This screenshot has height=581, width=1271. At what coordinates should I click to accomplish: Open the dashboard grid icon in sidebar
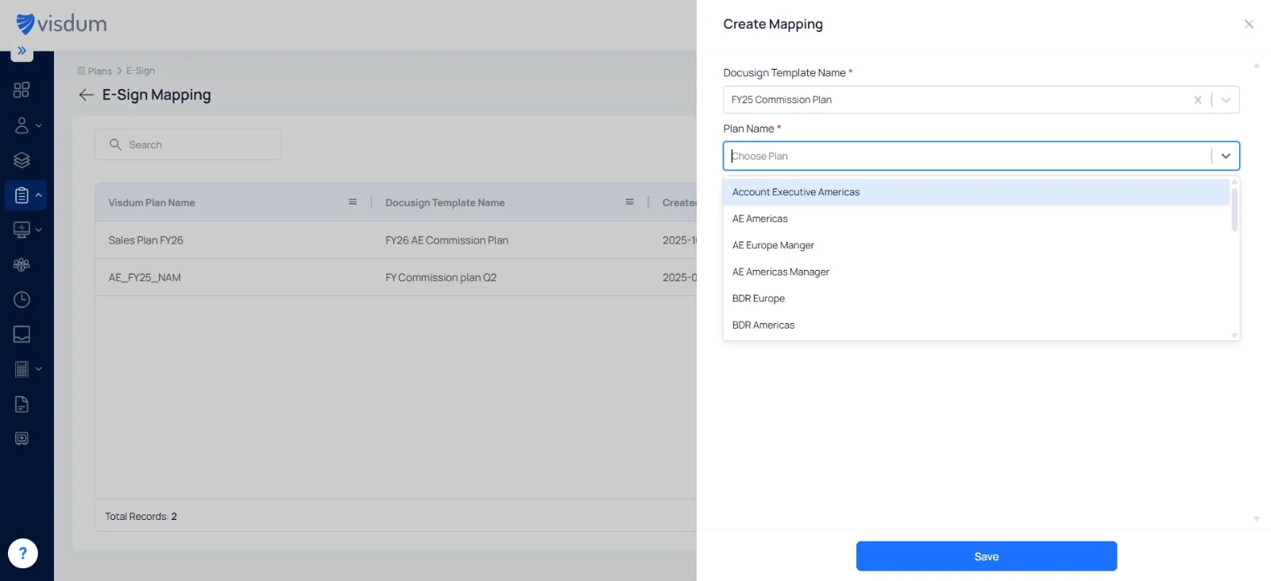coord(21,90)
